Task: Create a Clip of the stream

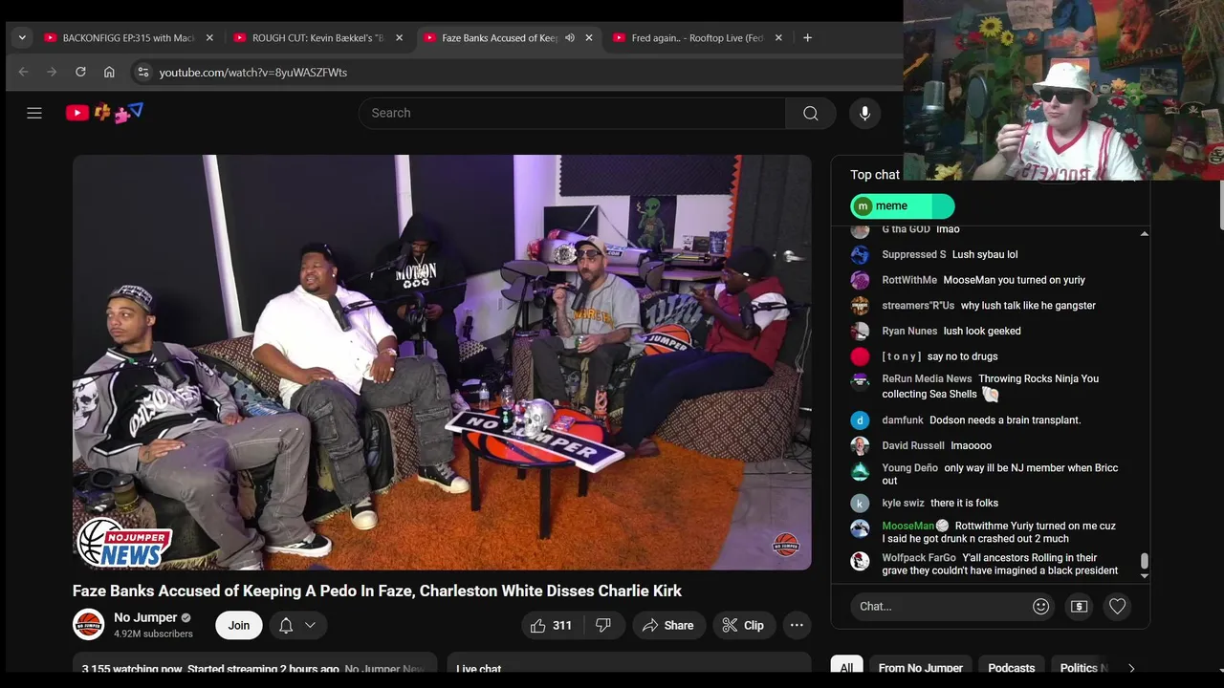Action: point(743,625)
